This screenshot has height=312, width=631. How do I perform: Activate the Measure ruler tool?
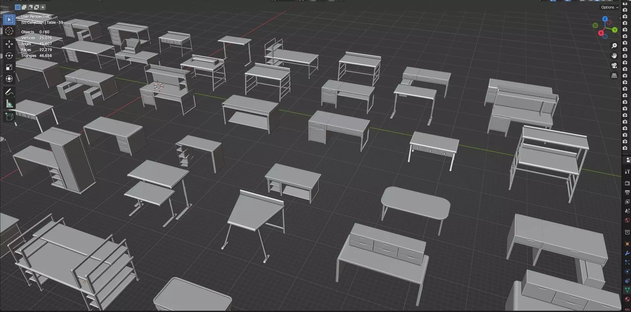9,104
